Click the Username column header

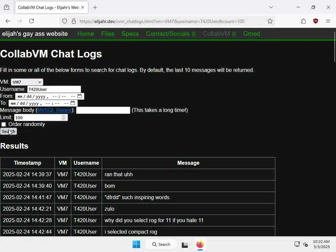click(x=86, y=163)
